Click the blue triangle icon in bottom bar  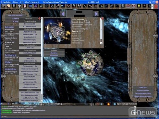pos(115,104)
